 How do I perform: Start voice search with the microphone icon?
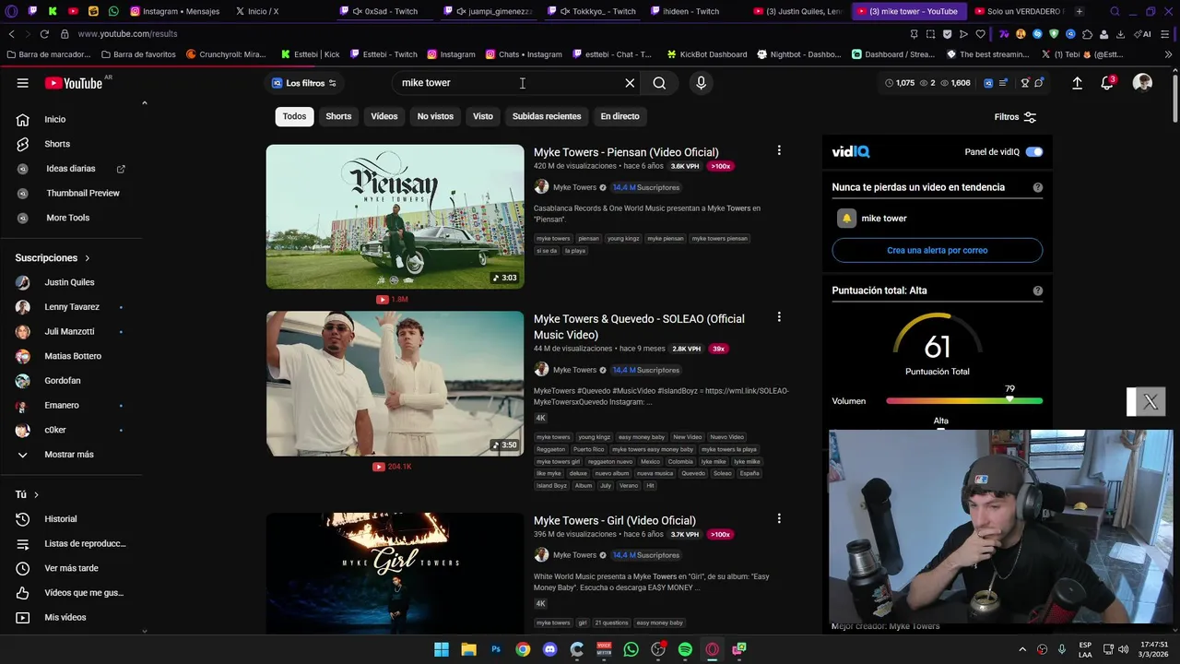click(701, 83)
